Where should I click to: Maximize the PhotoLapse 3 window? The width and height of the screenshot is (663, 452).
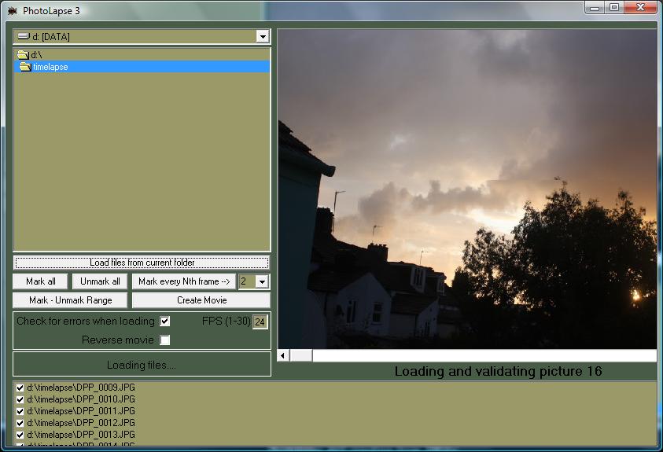click(x=614, y=8)
